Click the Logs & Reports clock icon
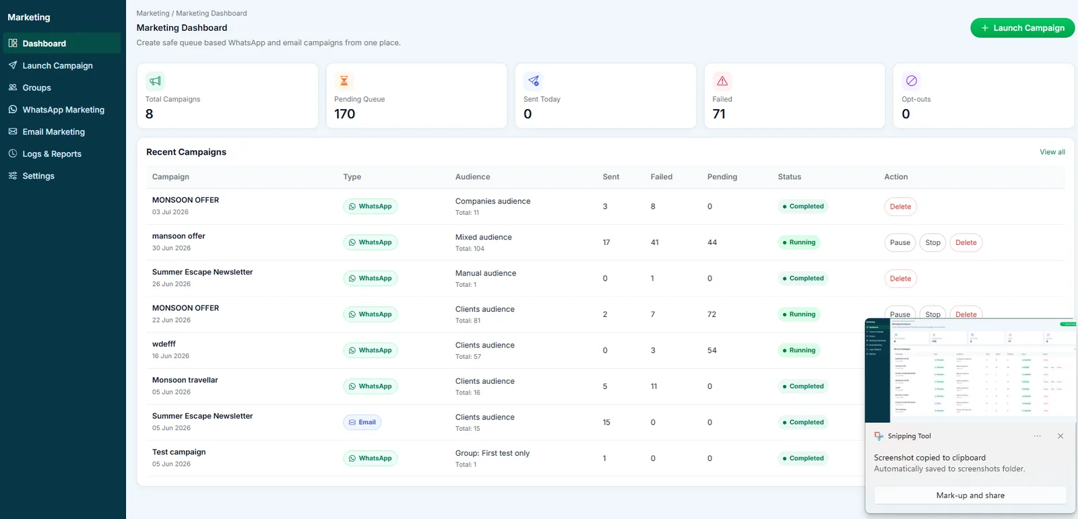1078x519 pixels. [x=13, y=153]
